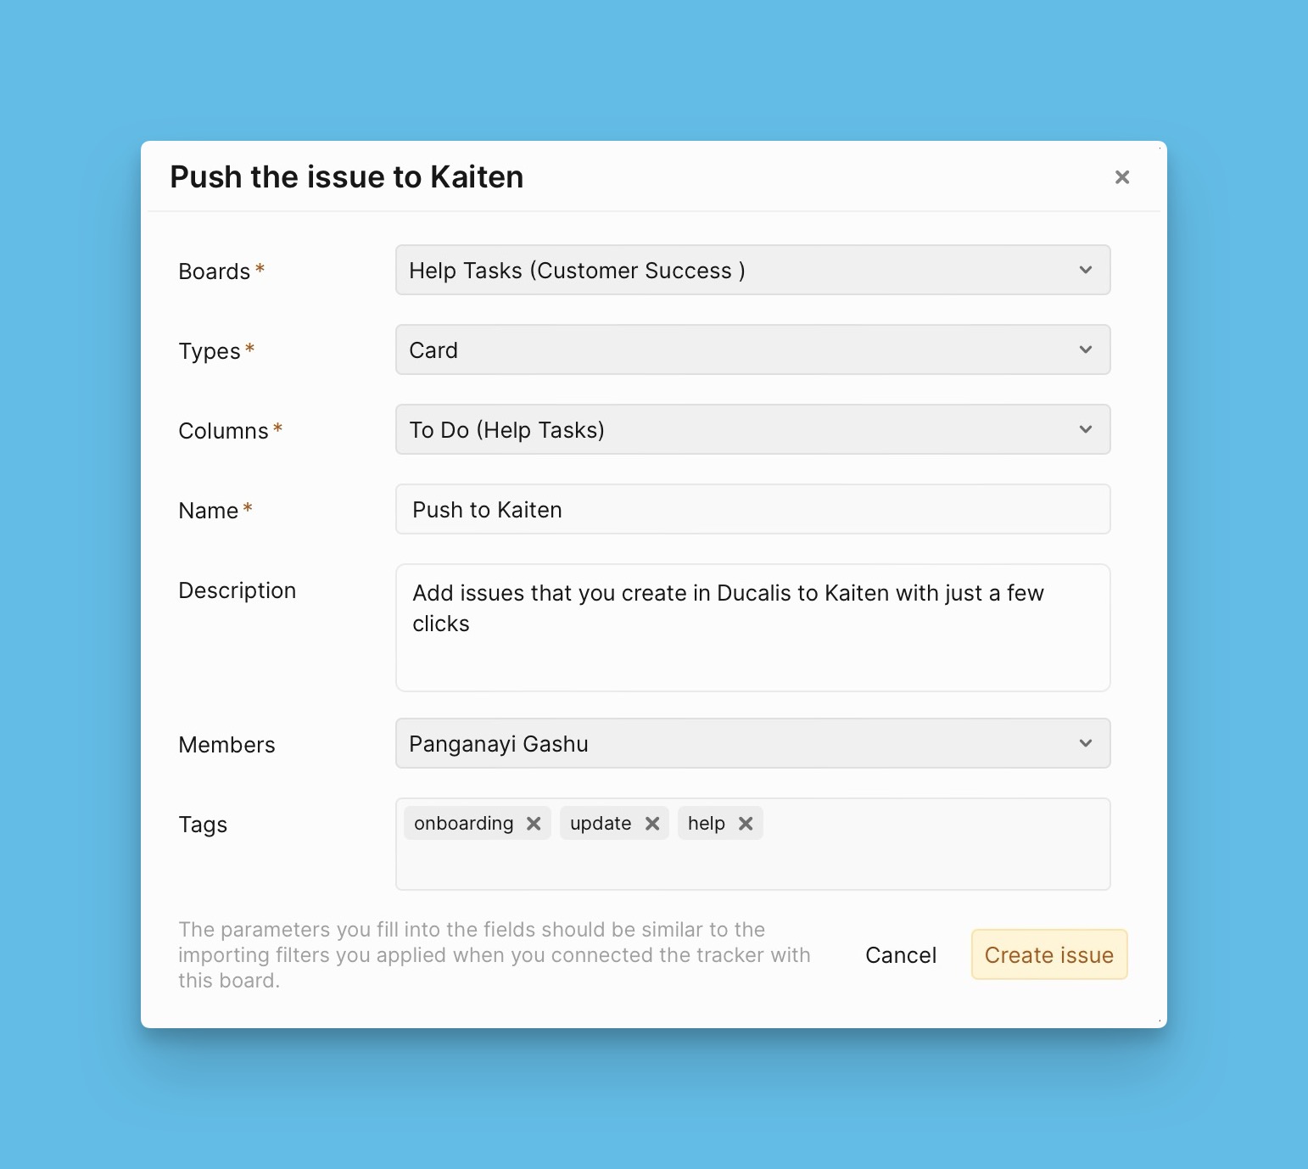Remove the update tag

(652, 824)
